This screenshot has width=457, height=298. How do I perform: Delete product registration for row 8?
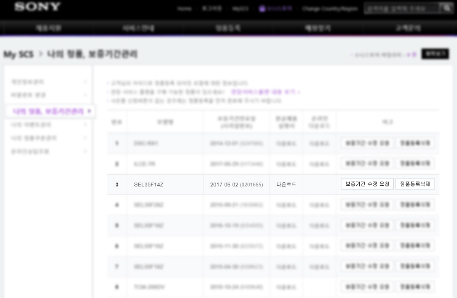click(x=415, y=287)
